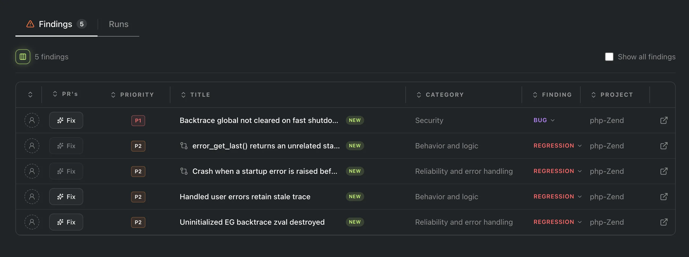Open finding Handled user errors retain stale trace

[245, 197]
